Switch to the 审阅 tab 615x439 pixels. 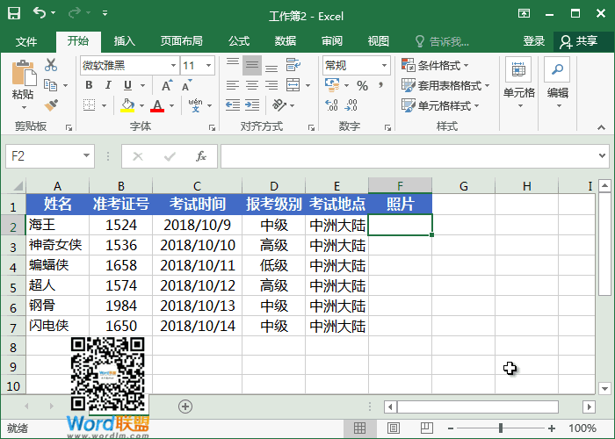point(332,41)
